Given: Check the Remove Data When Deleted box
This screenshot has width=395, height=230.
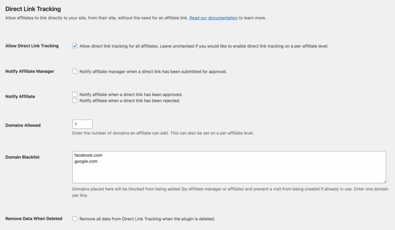Looking at the screenshot, I should pyautogui.click(x=75, y=219).
